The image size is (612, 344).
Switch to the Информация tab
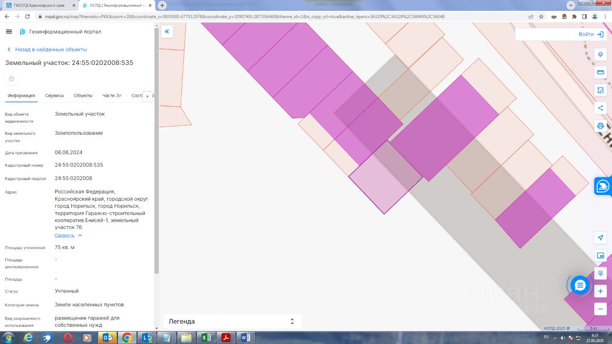coord(21,96)
